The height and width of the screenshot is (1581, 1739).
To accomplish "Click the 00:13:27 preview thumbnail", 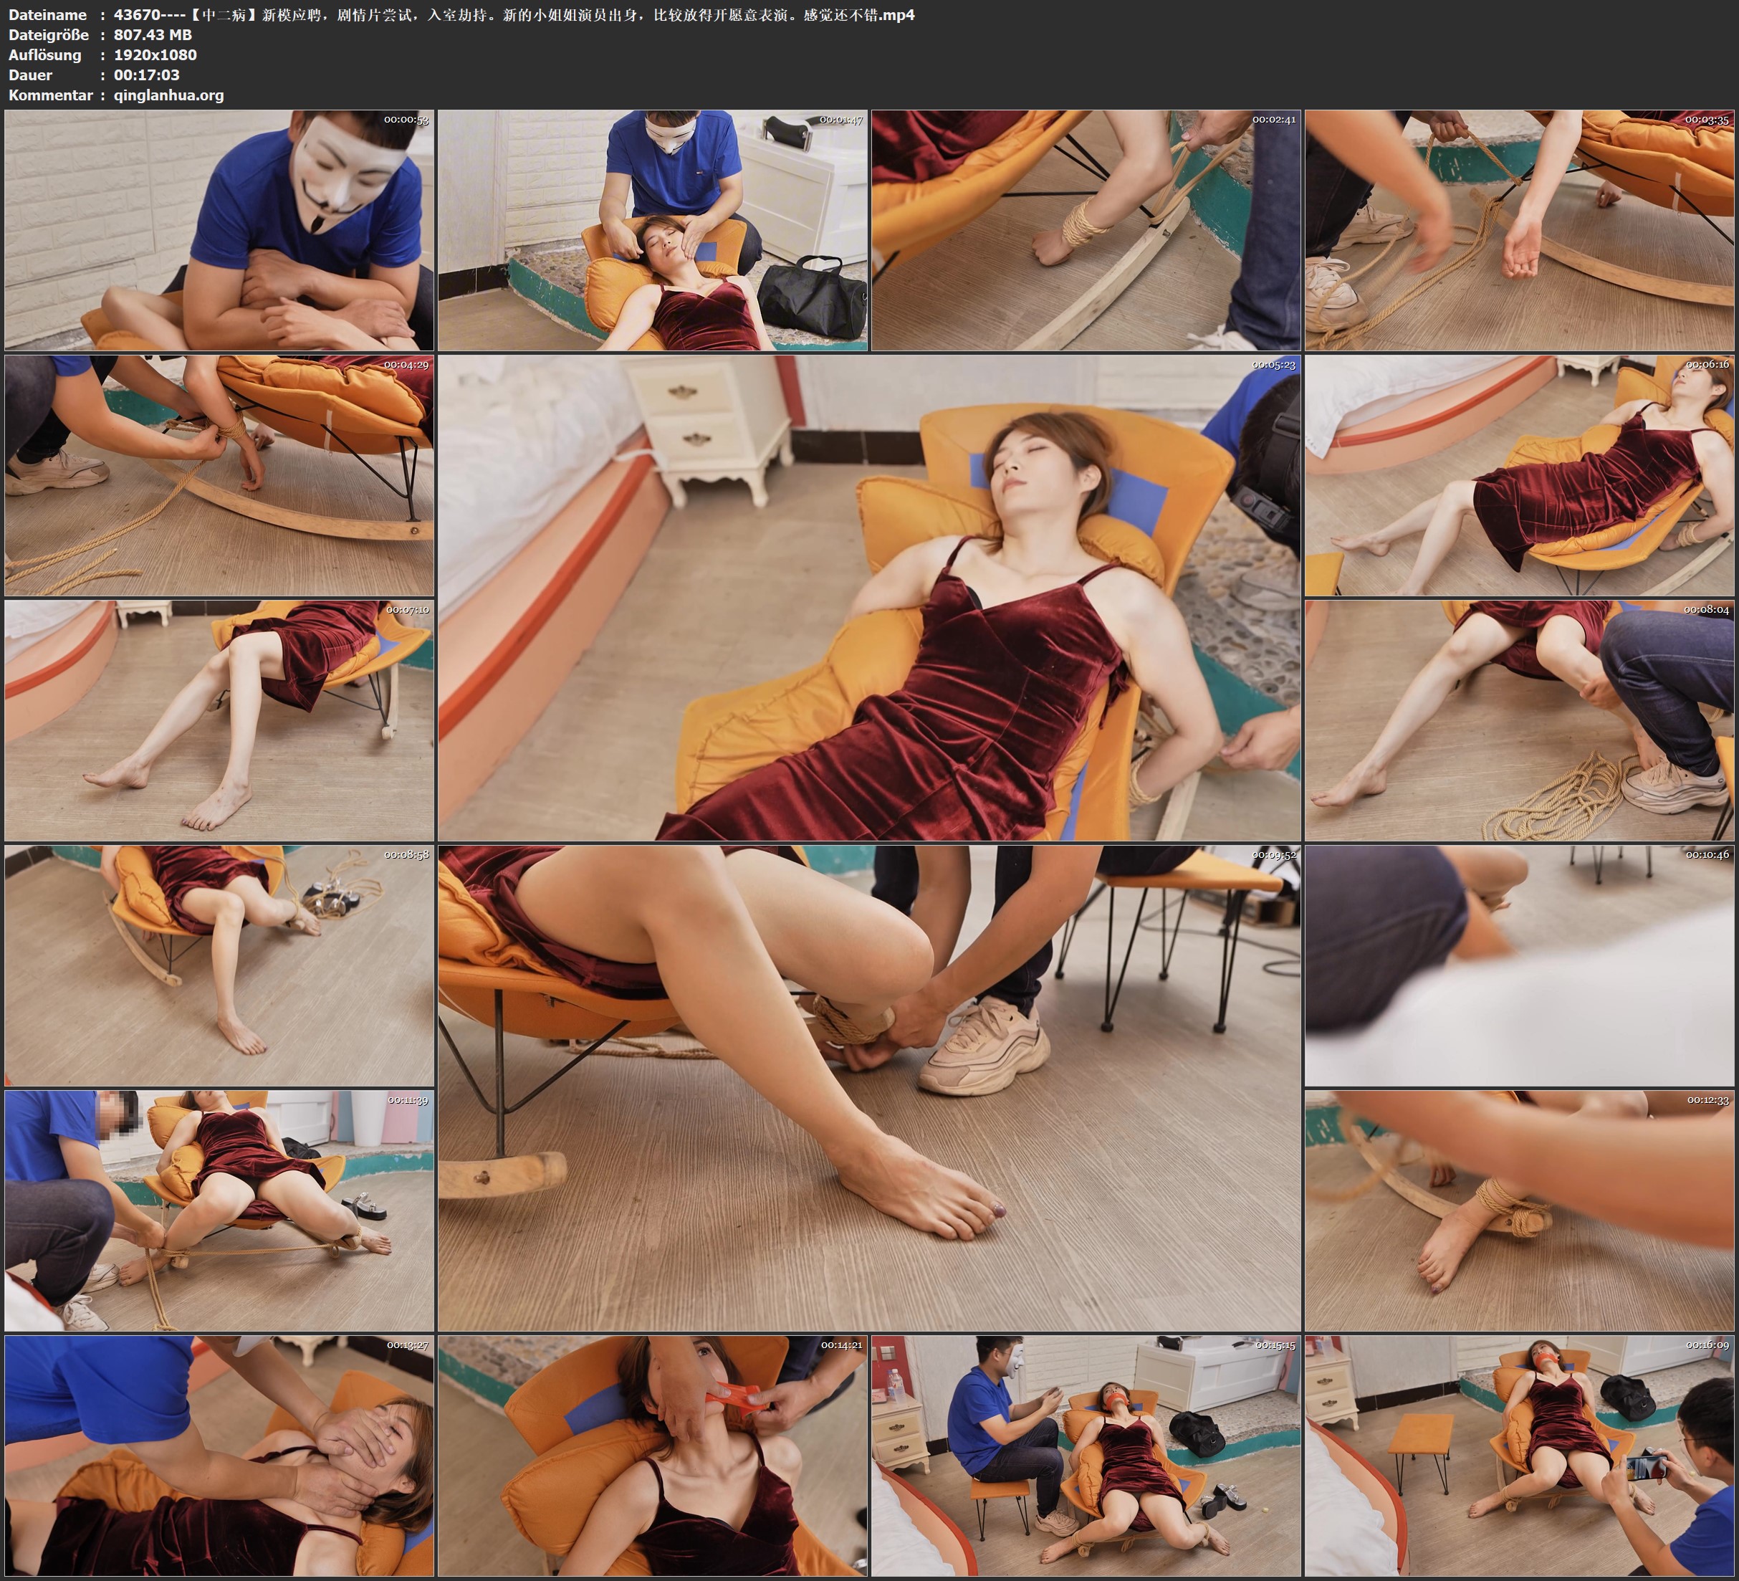I will (219, 1456).
